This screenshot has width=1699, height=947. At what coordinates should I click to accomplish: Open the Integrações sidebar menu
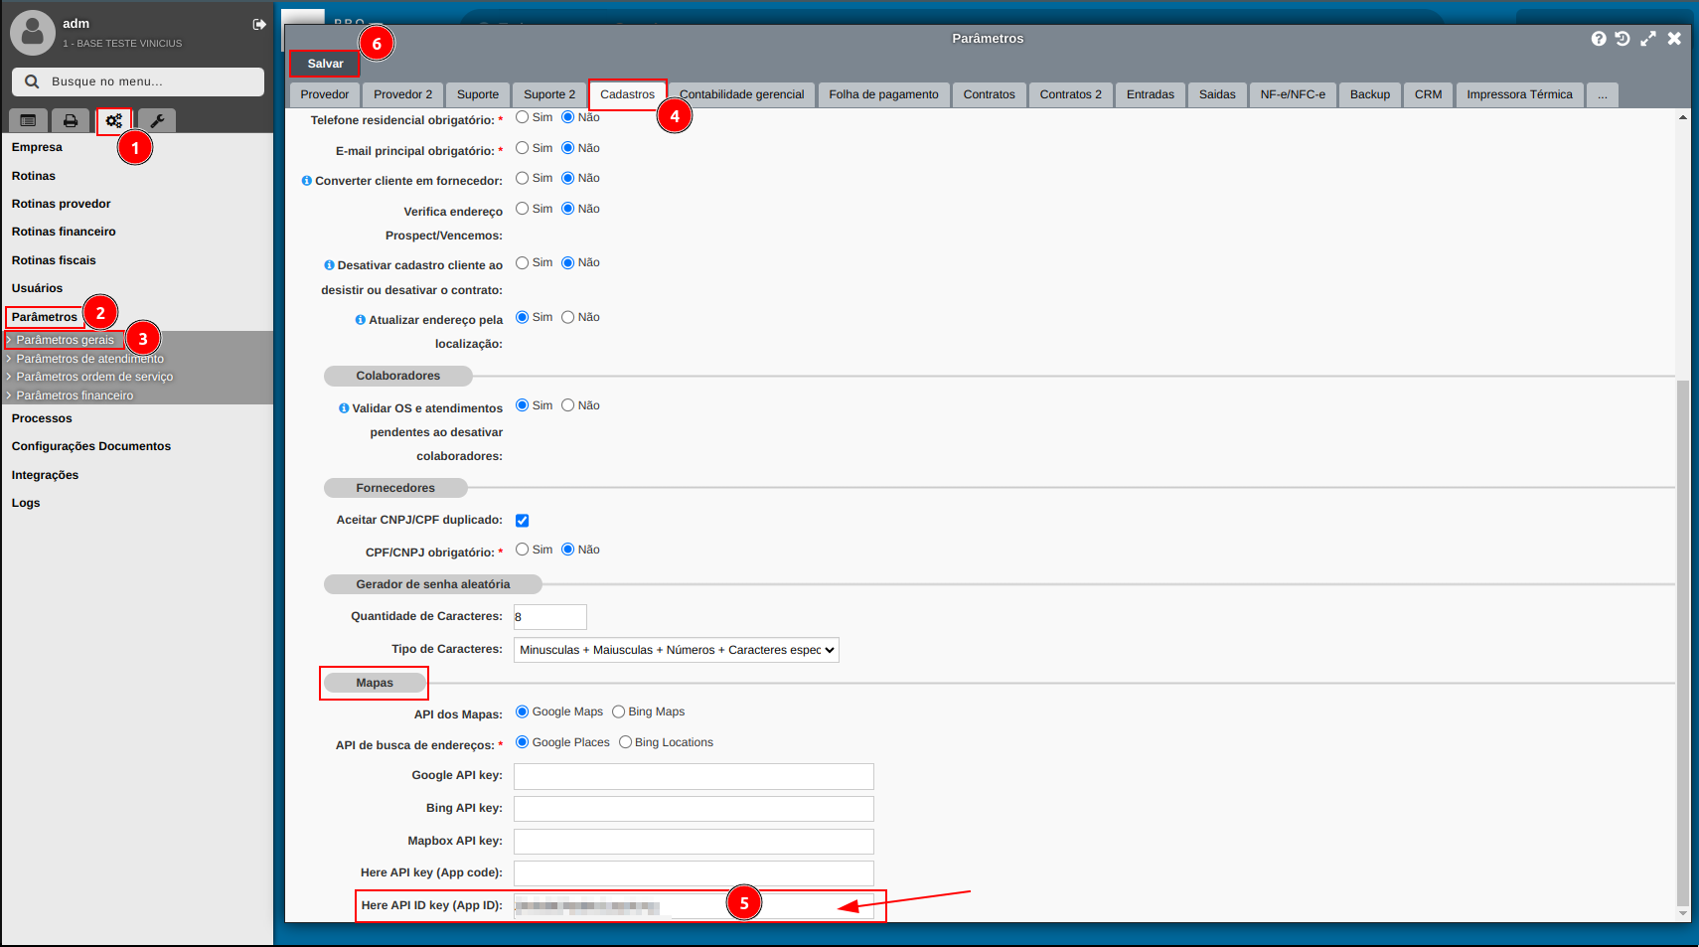pyautogui.click(x=45, y=475)
